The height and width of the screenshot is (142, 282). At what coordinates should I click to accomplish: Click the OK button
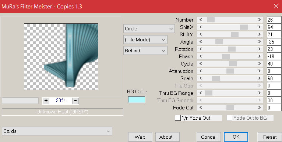(x=236, y=137)
